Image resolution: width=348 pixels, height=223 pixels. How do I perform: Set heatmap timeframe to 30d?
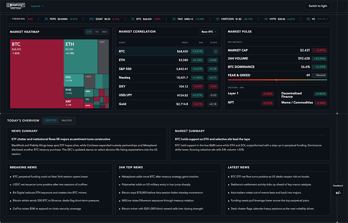(x=104, y=32)
